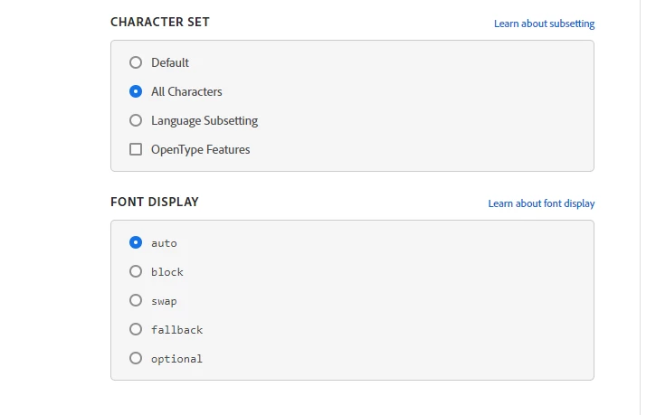This screenshot has height=415, width=656.
Task: Pick the fallback font display radio button
Action: coord(136,329)
